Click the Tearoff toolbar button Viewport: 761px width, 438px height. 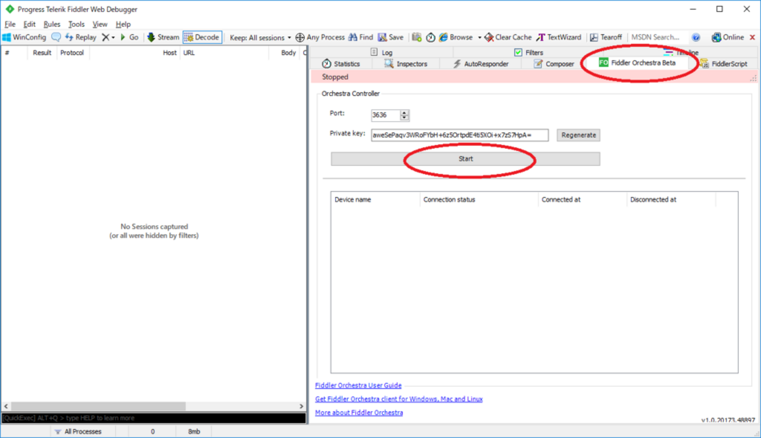(606, 37)
